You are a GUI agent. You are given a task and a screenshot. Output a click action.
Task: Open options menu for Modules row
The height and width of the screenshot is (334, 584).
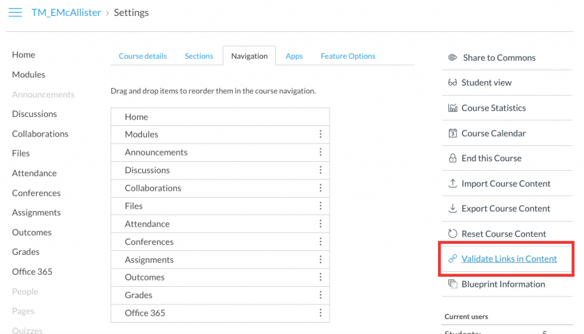point(321,135)
